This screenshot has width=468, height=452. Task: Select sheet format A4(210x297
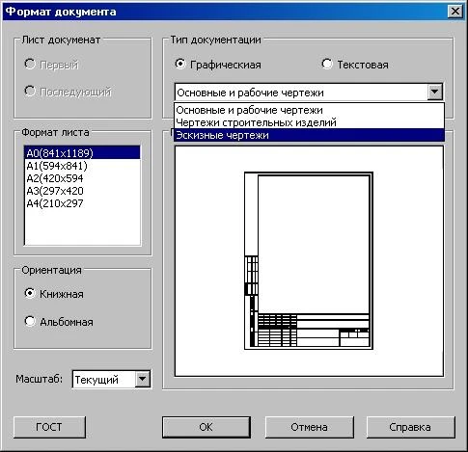tap(82, 203)
